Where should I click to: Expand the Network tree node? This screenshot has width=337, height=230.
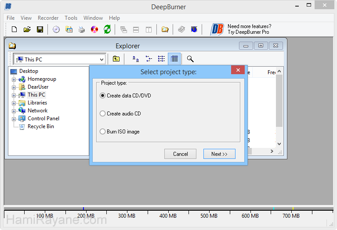click(14, 111)
